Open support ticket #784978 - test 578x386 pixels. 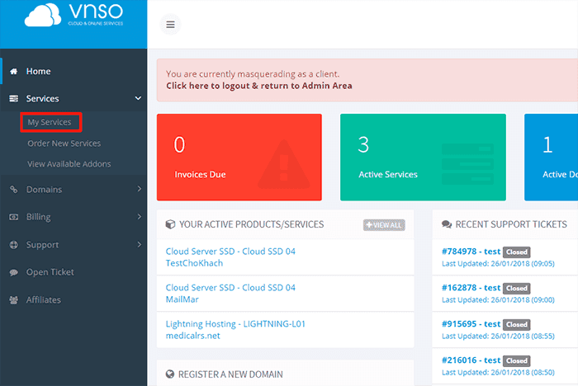(471, 252)
